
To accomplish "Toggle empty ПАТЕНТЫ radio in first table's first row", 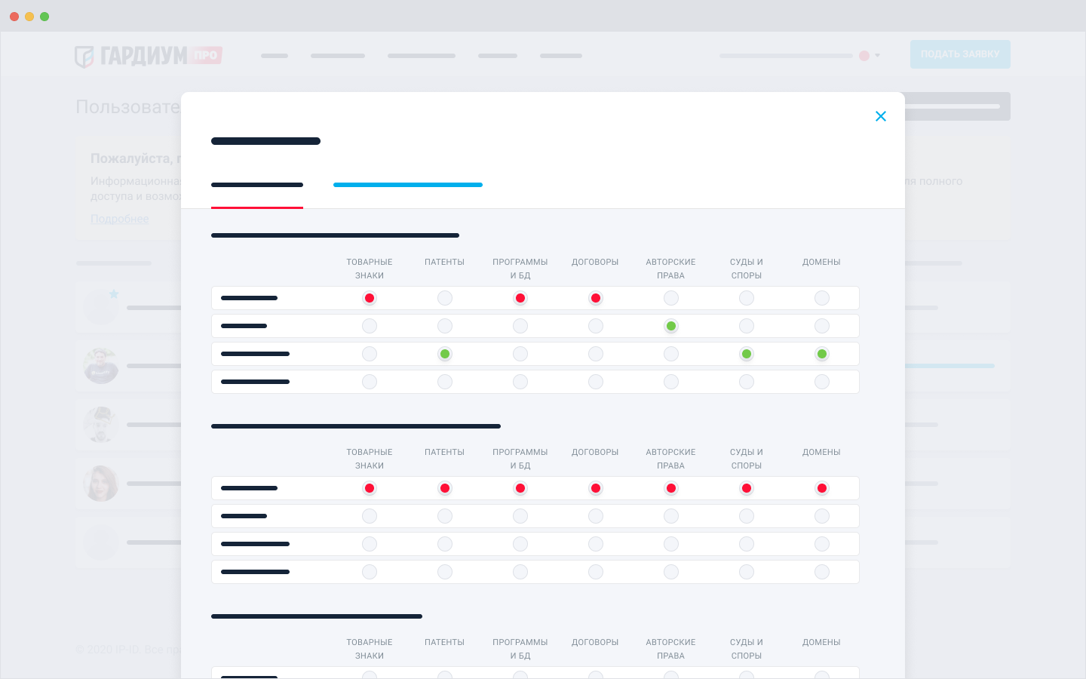I will point(445,298).
